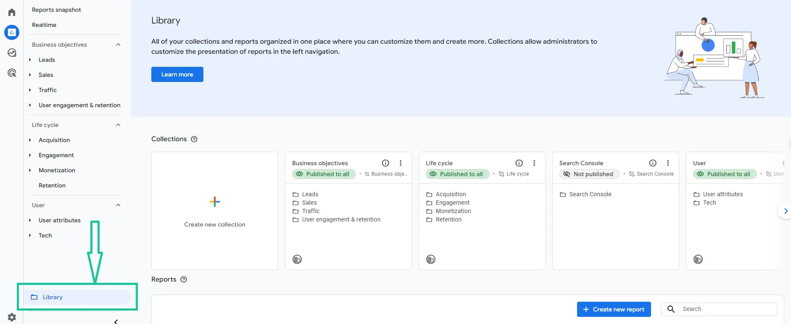Open the Advertising icon in left rail

12,73
